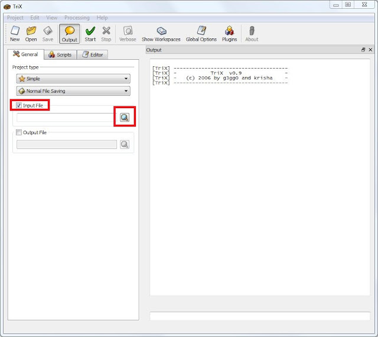Click the command field below output log

pyautogui.click(x=260, y=316)
